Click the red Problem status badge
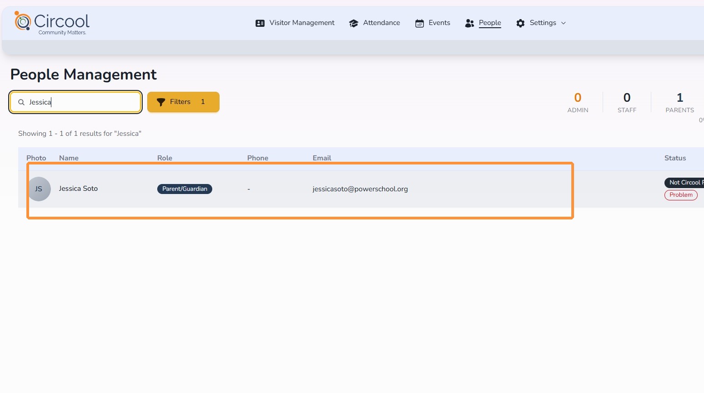Screen dimensions: 704x393 681,195
